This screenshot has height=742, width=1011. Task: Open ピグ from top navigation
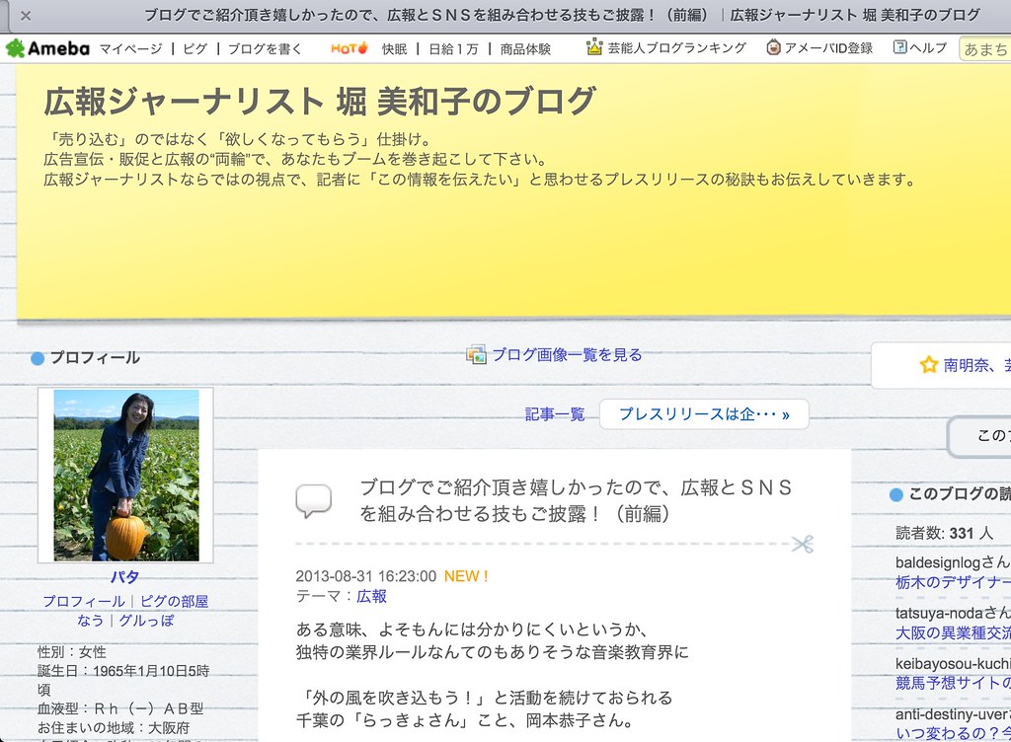coord(194,49)
